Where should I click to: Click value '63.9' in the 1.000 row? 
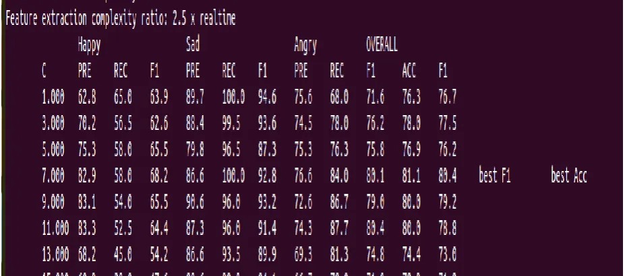point(159,97)
